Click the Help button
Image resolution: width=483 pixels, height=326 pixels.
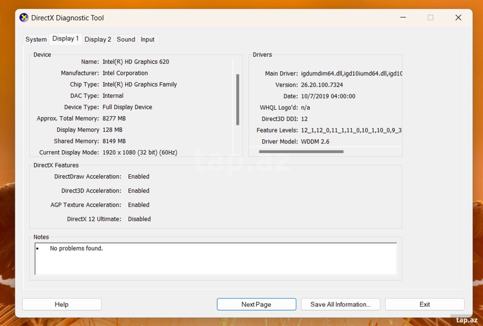62,304
